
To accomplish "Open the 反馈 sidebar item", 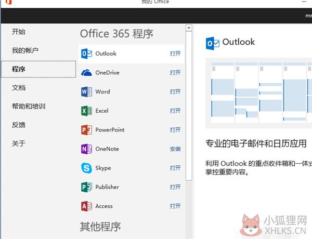I will click(19, 125).
